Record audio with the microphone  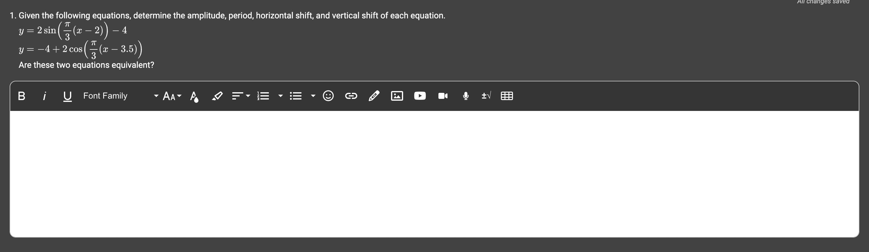click(466, 96)
